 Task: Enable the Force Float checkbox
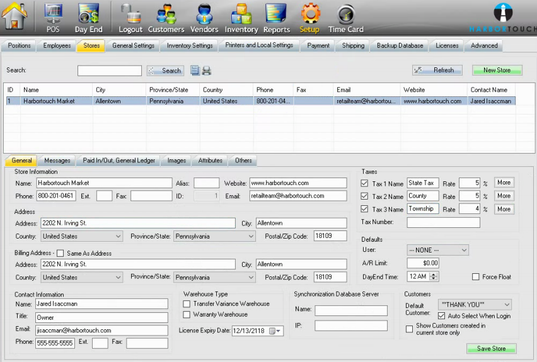coord(476,277)
